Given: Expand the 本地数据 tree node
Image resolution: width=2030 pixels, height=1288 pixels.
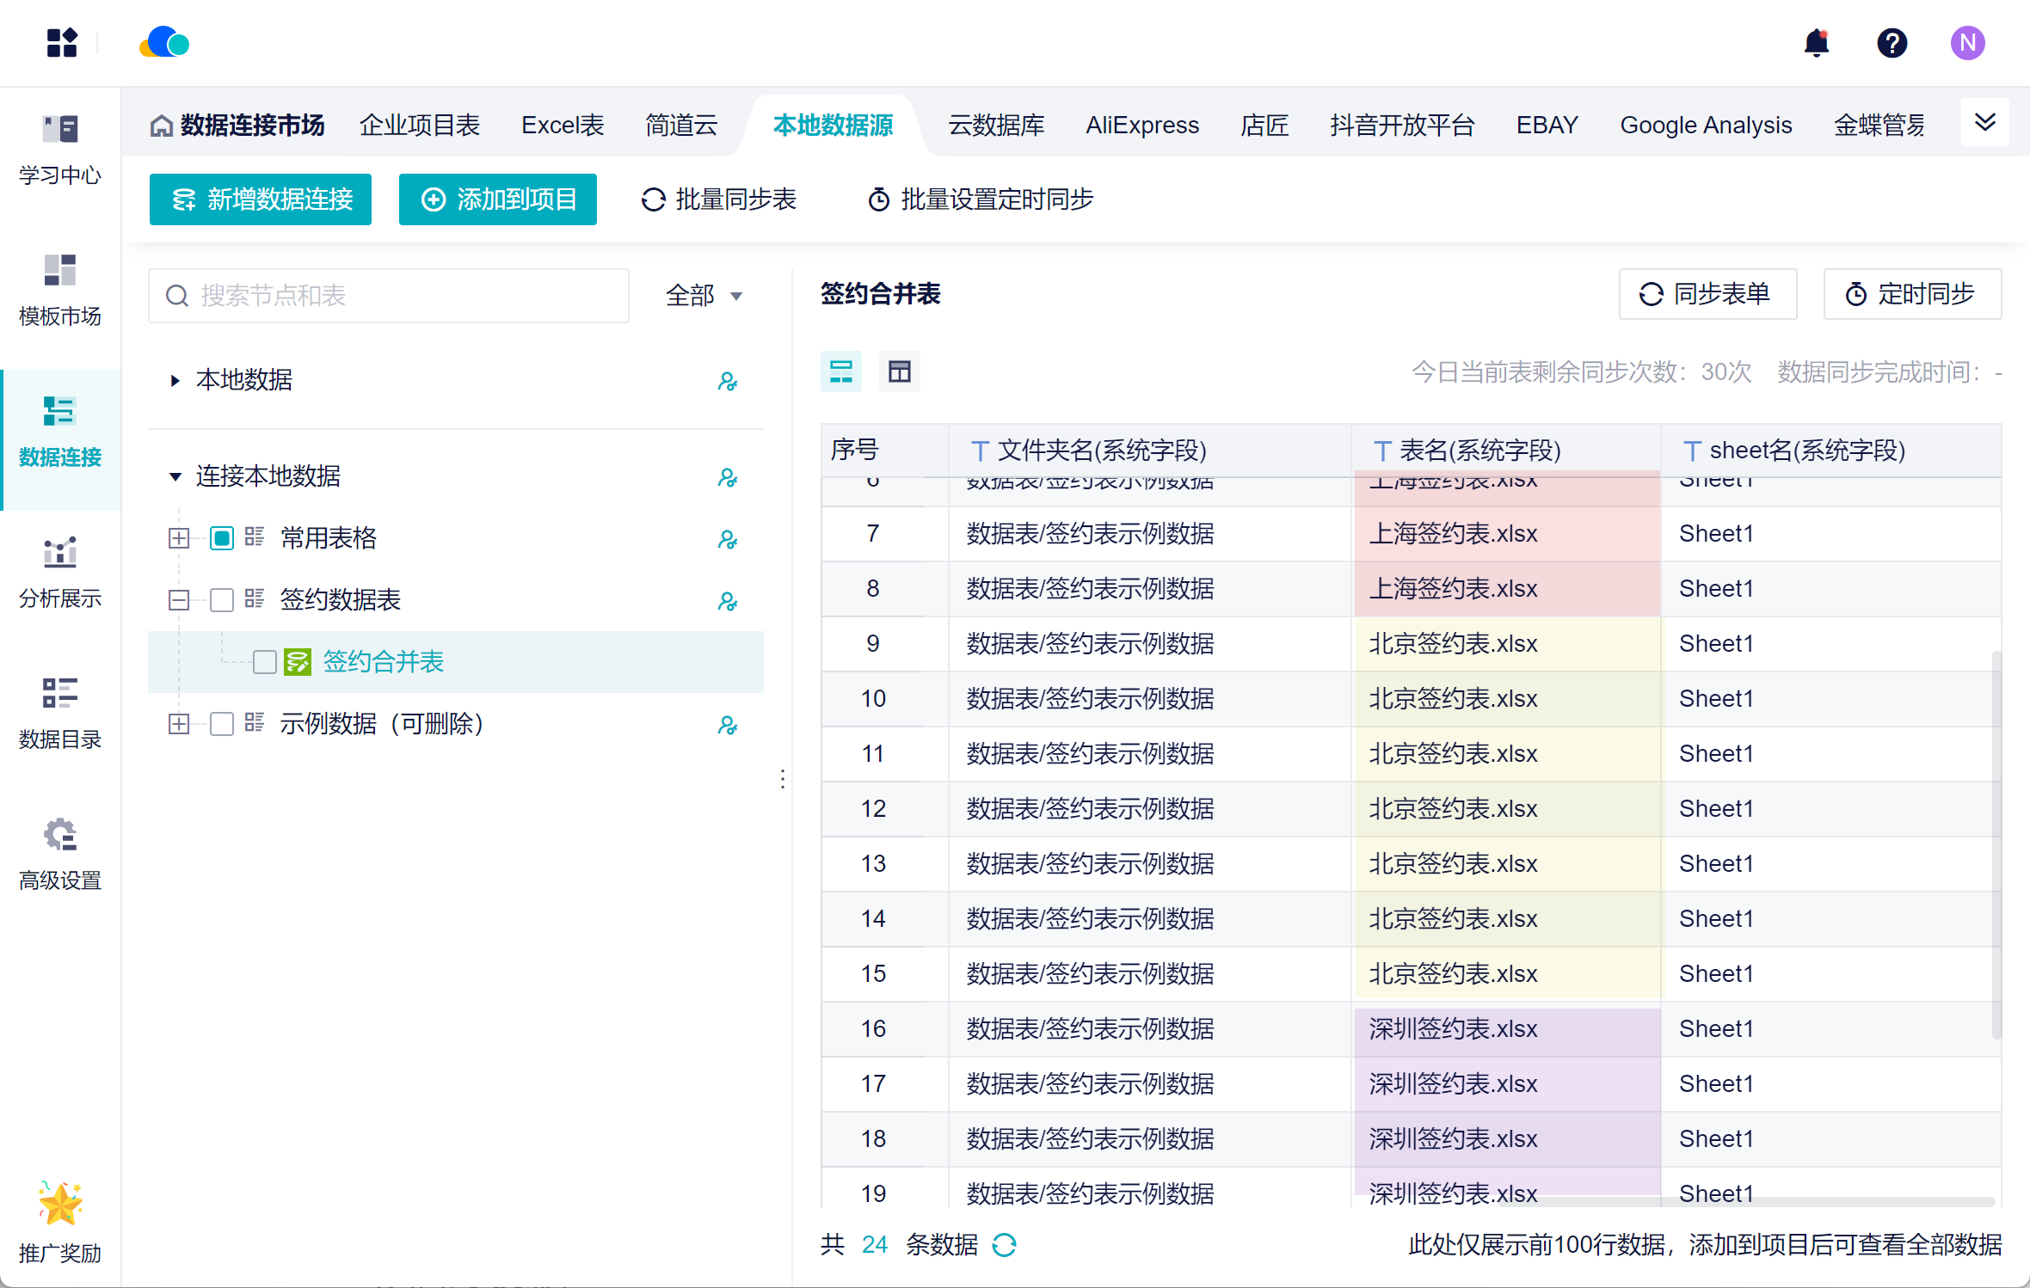Looking at the screenshot, I should click(175, 380).
